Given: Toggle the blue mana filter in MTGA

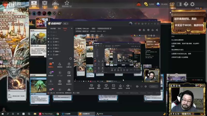Looking at the screenshot, I should click(34, 13).
